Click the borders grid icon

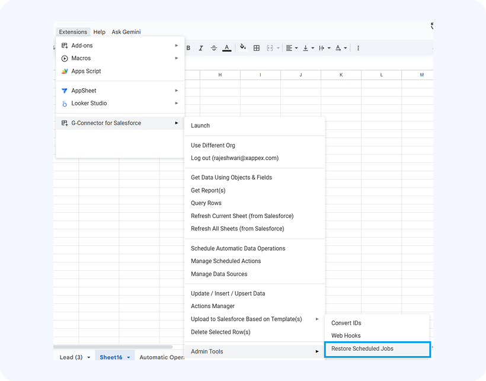point(257,48)
